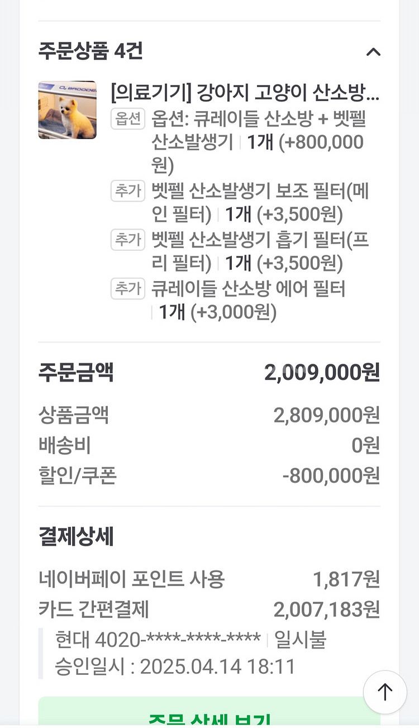This screenshot has width=419, height=728.
Task: Tap the 할인/쿠폰 discount amount -800,000원
Action: (x=331, y=475)
